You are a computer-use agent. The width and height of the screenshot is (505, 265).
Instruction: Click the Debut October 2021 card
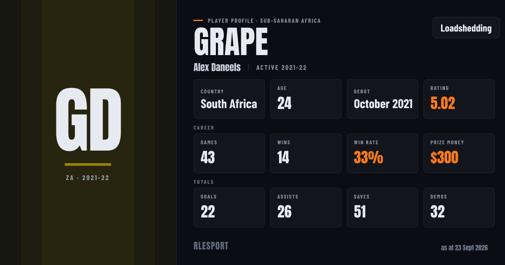point(383,99)
